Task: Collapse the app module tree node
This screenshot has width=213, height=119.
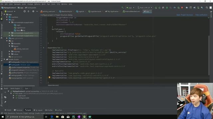Action: click(x=4, y=15)
